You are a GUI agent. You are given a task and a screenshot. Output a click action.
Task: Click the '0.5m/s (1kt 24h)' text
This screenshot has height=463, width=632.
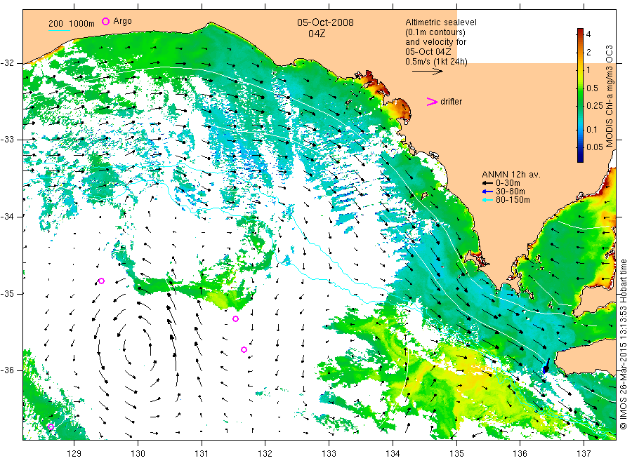pos(437,62)
